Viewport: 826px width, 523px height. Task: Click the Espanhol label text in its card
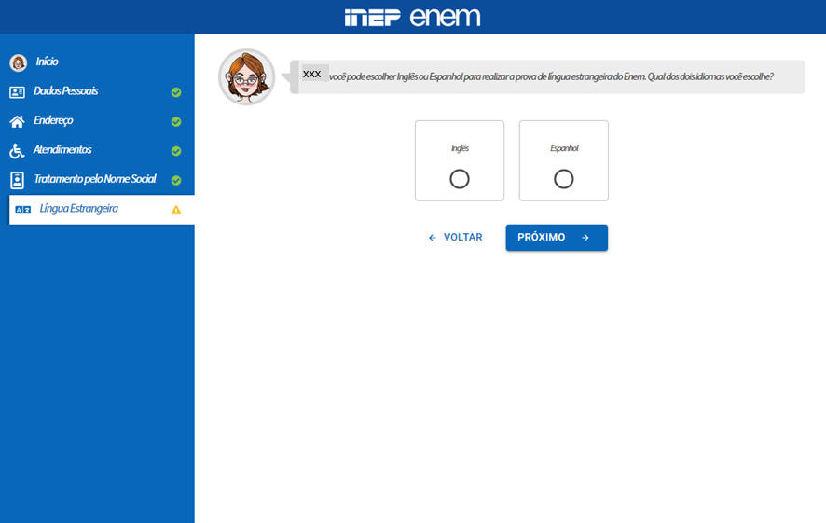pyautogui.click(x=564, y=148)
